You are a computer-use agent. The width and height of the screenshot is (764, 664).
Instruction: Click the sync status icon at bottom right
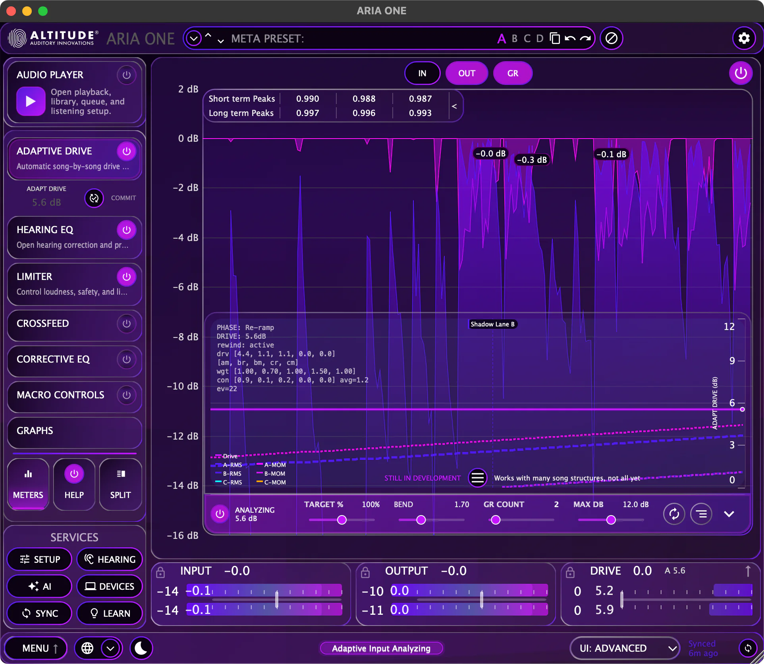748,648
